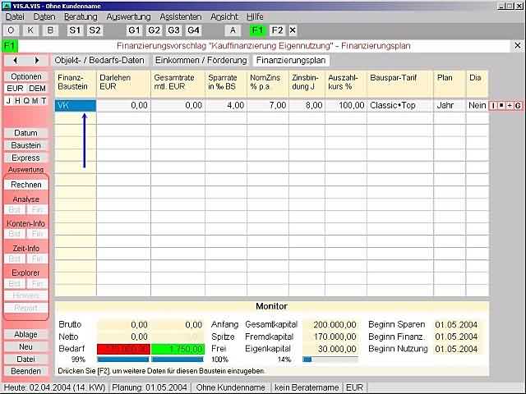Click the Neu sidebar button

[x=26, y=346]
